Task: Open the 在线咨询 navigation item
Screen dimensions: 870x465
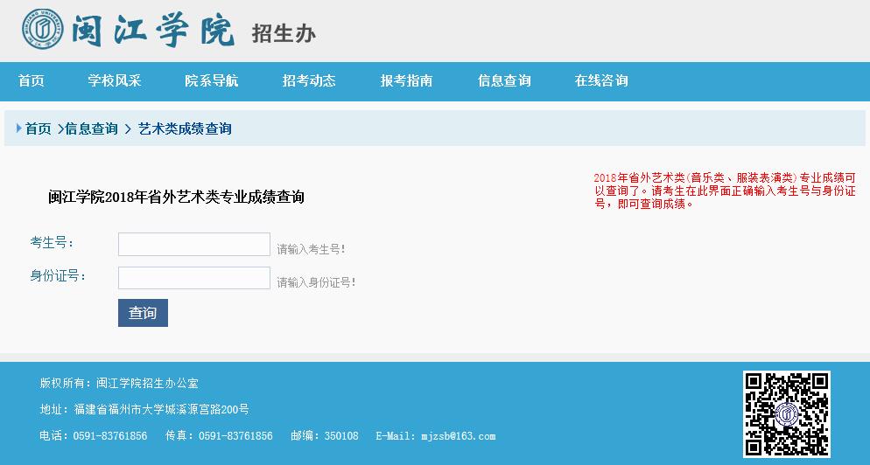Action: click(601, 81)
